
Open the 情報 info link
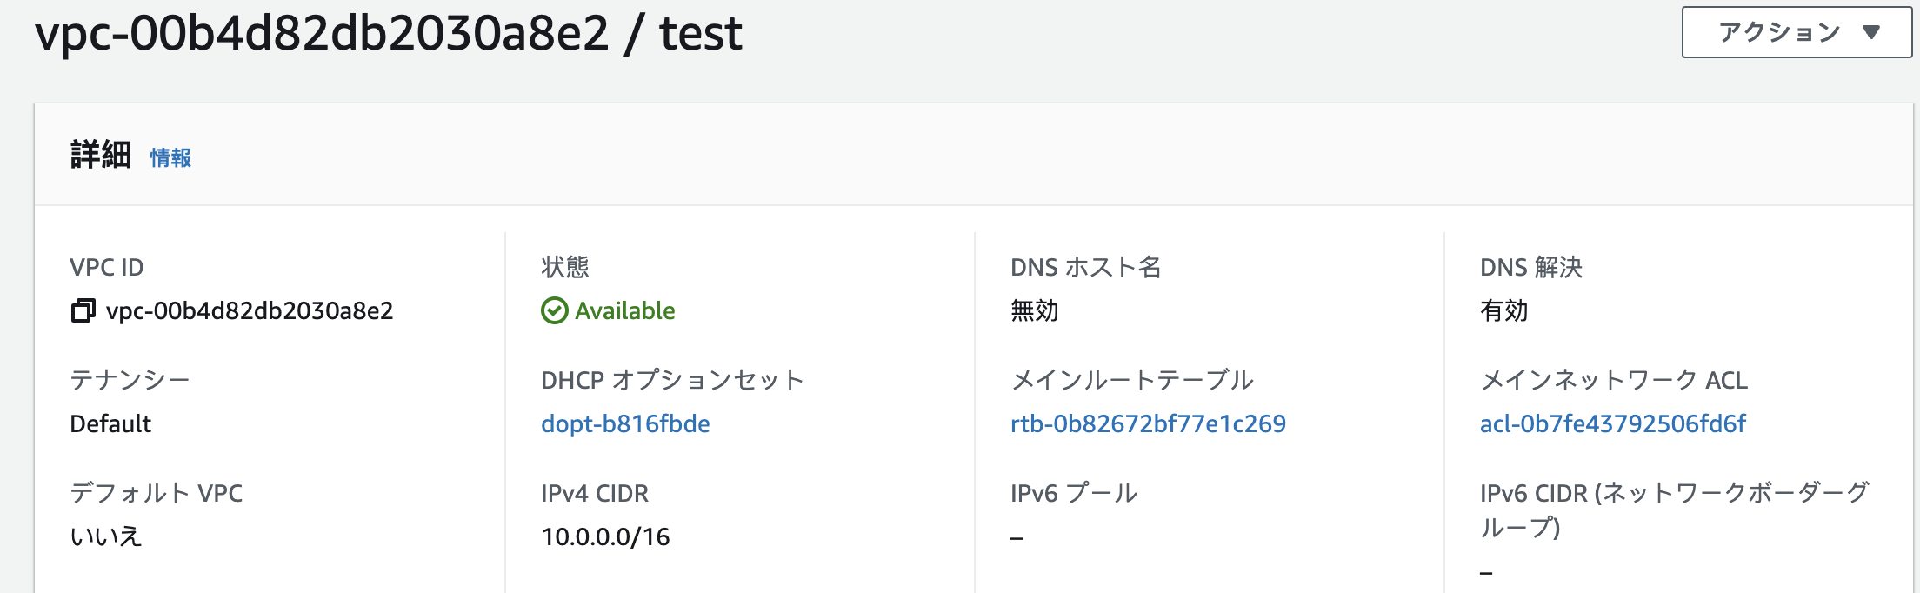[x=170, y=157]
